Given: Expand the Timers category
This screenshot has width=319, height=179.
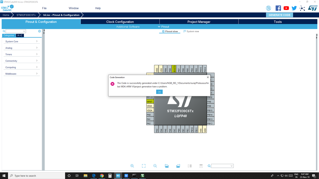Looking at the screenshot, I should (21, 54).
